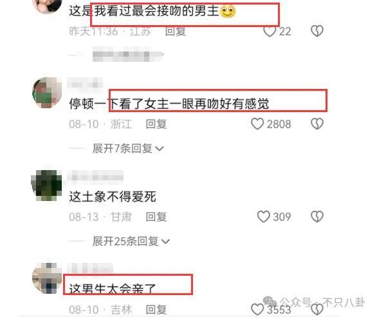Tap 回复 under the Gansu comment
This screenshot has width=377, height=317.
(x=156, y=216)
